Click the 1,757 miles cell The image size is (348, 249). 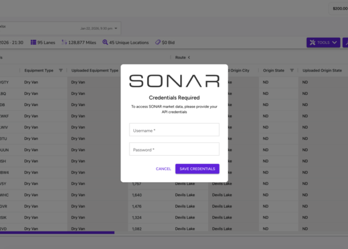136,183
